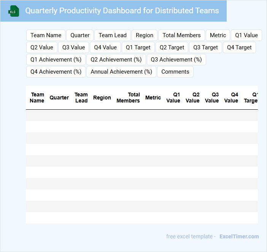Click the Metric tag button
This screenshot has height=252, width=267.
tap(218, 35)
